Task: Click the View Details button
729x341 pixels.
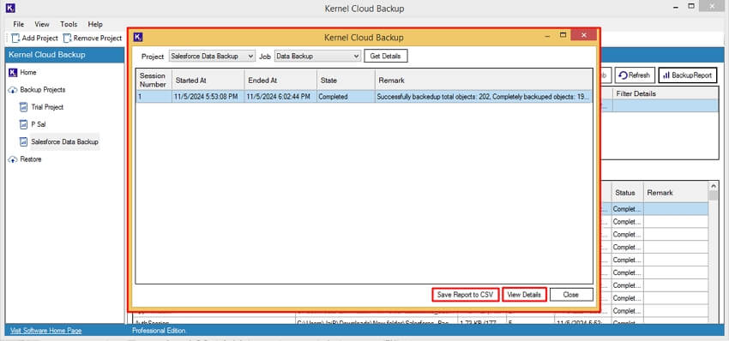Action: (524, 295)
